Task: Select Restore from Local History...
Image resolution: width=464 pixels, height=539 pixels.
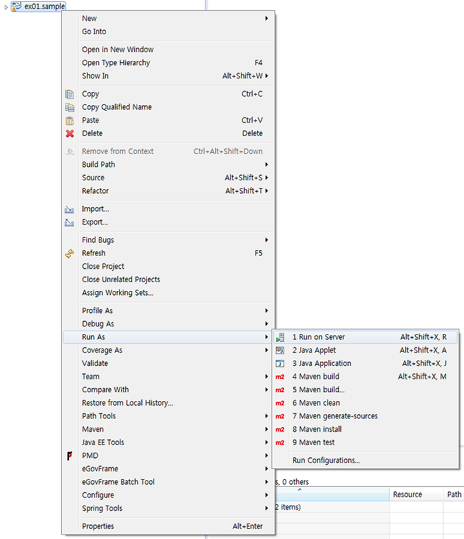Action: click(x=169, y=403)
